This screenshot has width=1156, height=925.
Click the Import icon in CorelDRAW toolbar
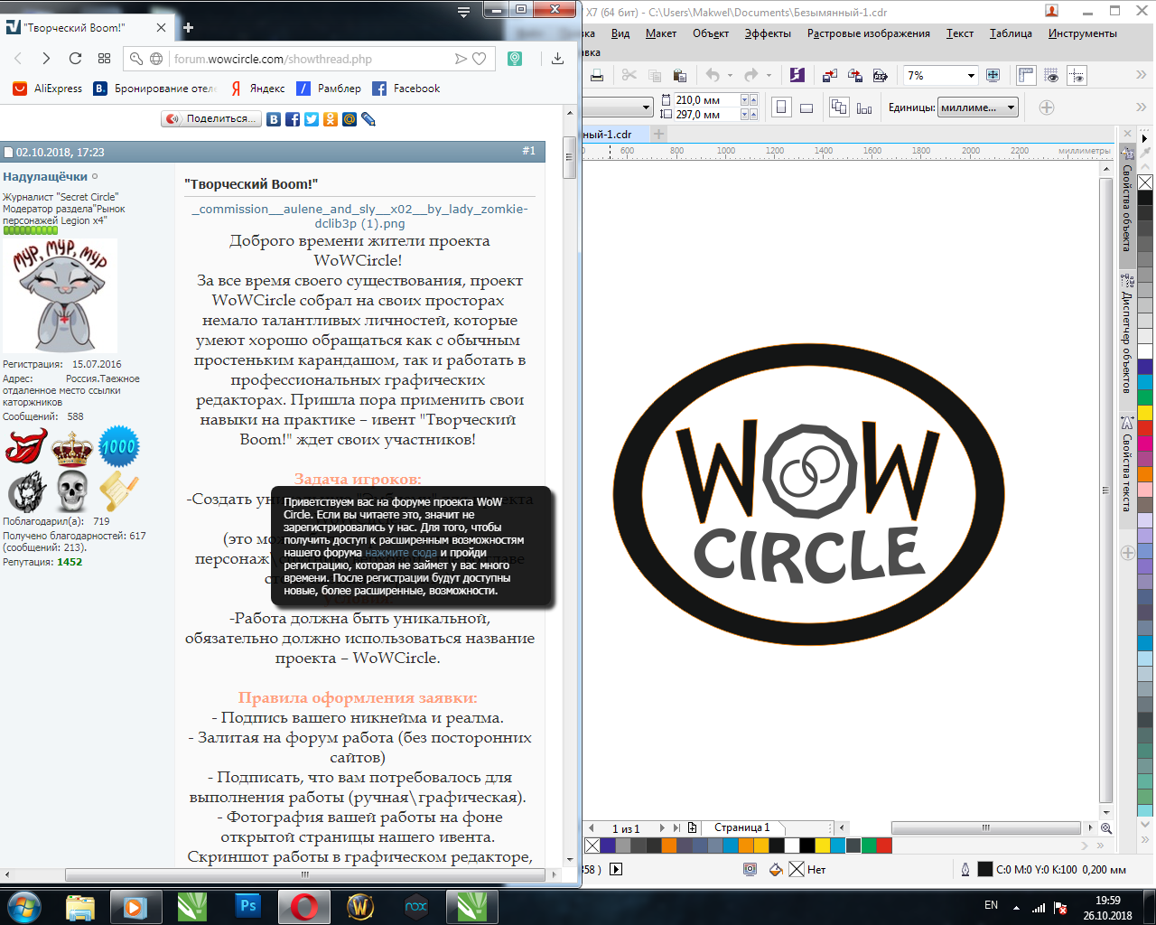[830, 76]
